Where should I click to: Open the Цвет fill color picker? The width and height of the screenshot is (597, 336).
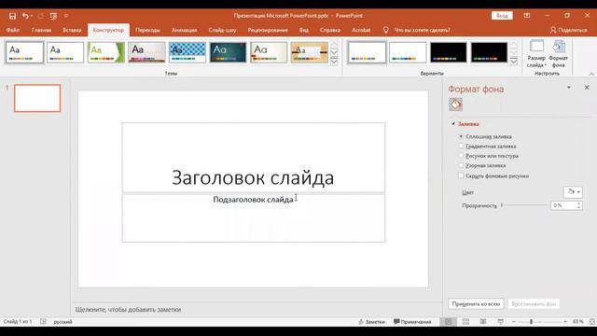573,192
